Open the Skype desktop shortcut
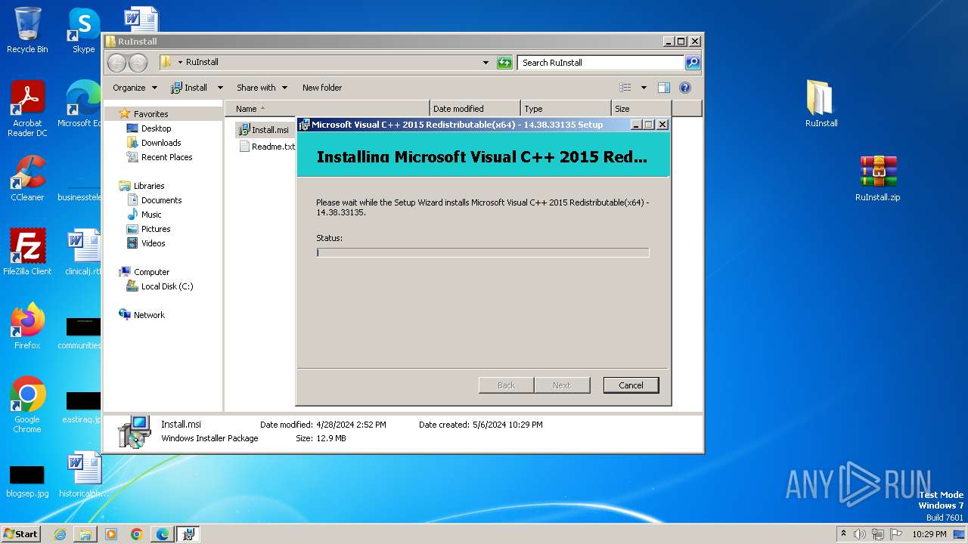Image resolution: width=968 pixels, height=544 pixels. (83, 30)
